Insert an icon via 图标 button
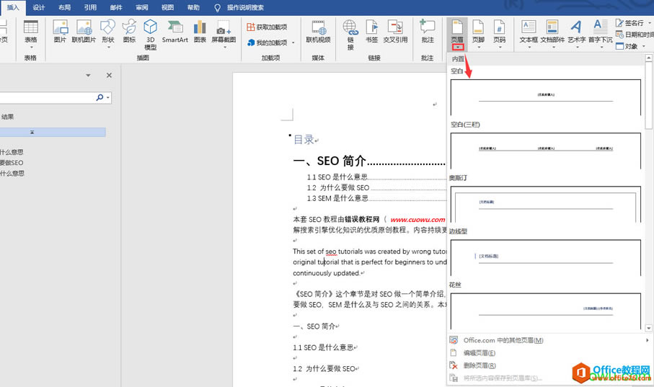This screenshot has height=387, width=654. (x=129, y=32)
